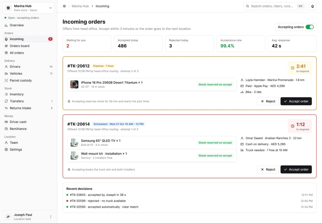Open Settings in the sidebar
This screenshot has width=322, height=223.
click(x=28, y=150)
